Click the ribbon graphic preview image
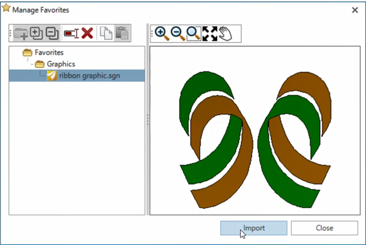 255,140
